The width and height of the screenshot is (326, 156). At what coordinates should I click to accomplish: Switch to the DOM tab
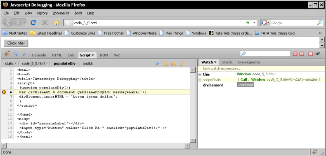[104, 55]
